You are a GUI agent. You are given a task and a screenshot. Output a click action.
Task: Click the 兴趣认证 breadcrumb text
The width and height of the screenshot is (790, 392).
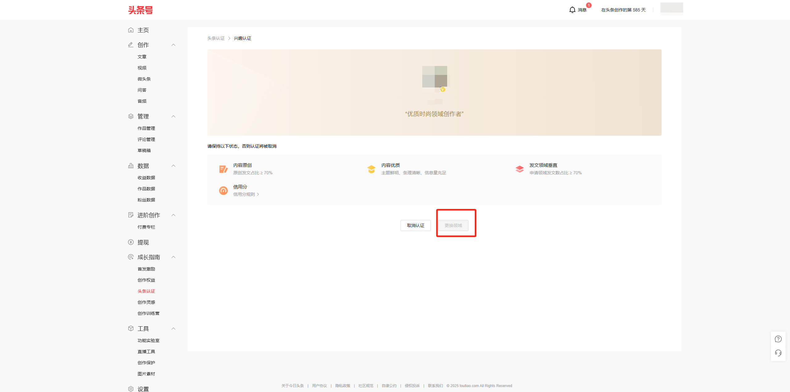pyautogui.click(x=243, y=38)
